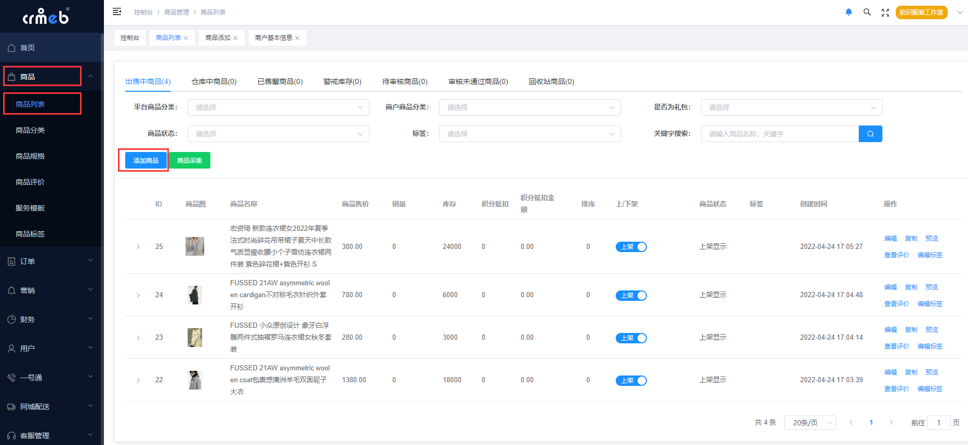Expand row details for product 24
The width and height of the screenshot is (968, 445).
click(x=138, y=295)
